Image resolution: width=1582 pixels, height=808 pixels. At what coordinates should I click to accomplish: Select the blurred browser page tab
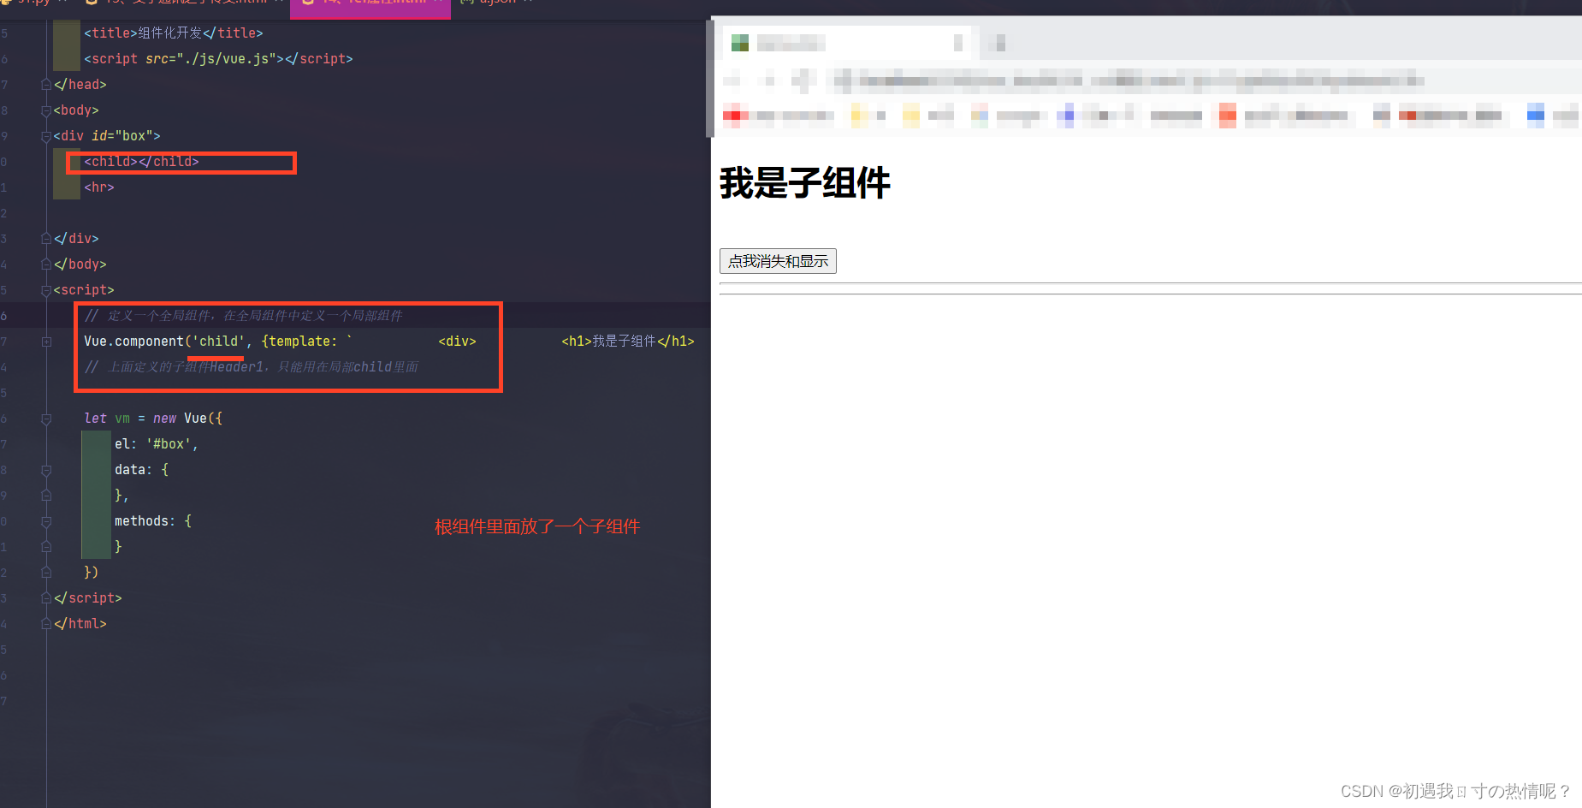[x=847, y=43]
